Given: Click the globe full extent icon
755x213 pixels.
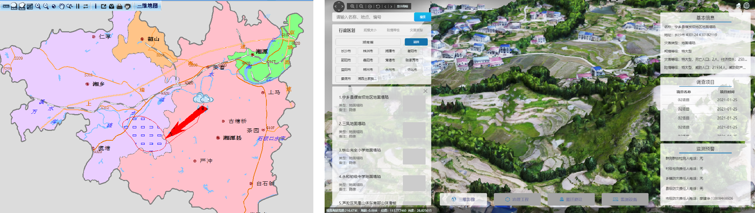Looking at the screenshot, I should 53,6.
